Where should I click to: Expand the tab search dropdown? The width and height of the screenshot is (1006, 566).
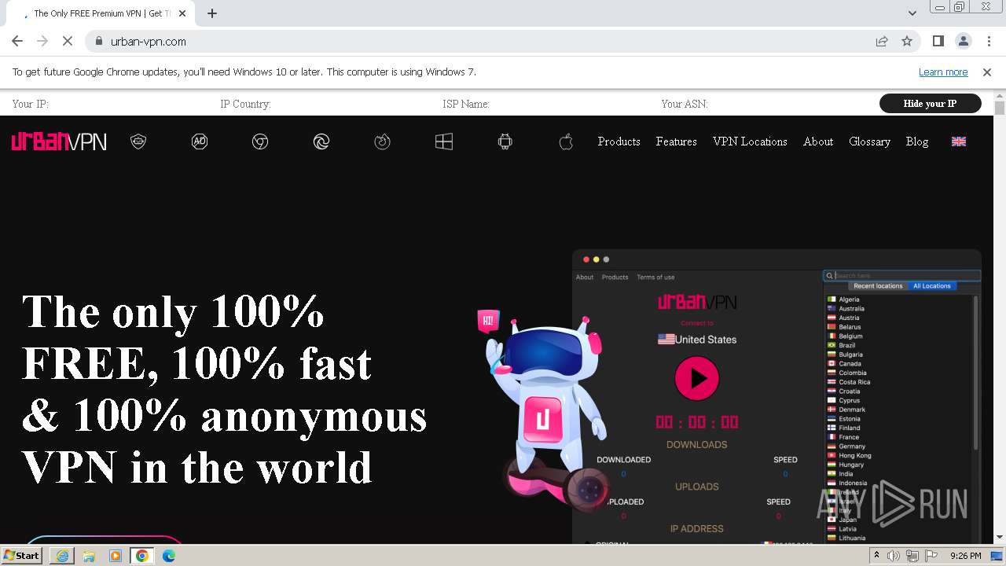(912, 13)
